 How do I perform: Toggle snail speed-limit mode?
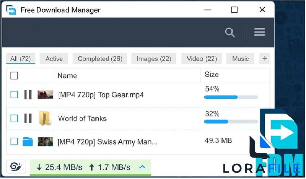16,166
